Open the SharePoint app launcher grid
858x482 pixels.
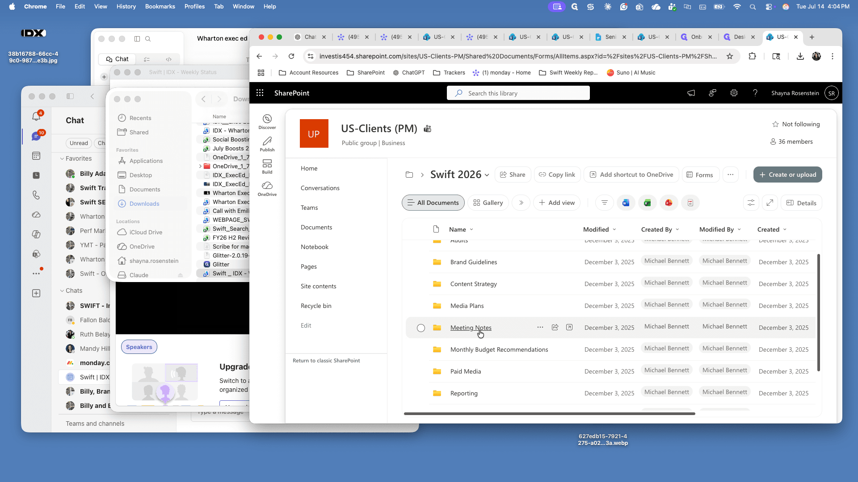[x=260, y=93]
